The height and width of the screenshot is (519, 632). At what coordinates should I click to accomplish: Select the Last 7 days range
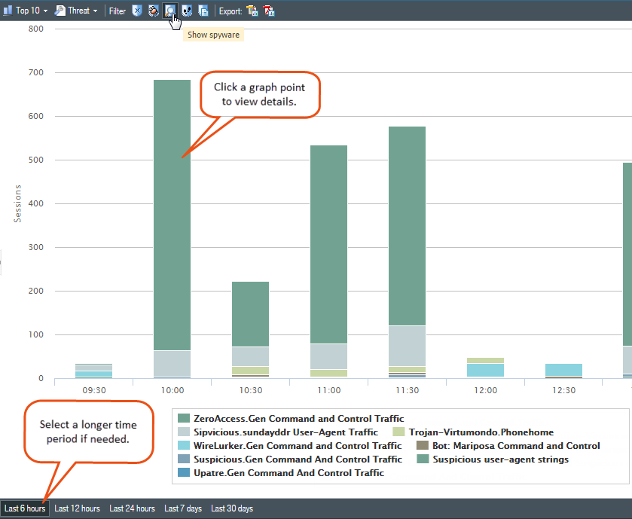coord(183,508)
